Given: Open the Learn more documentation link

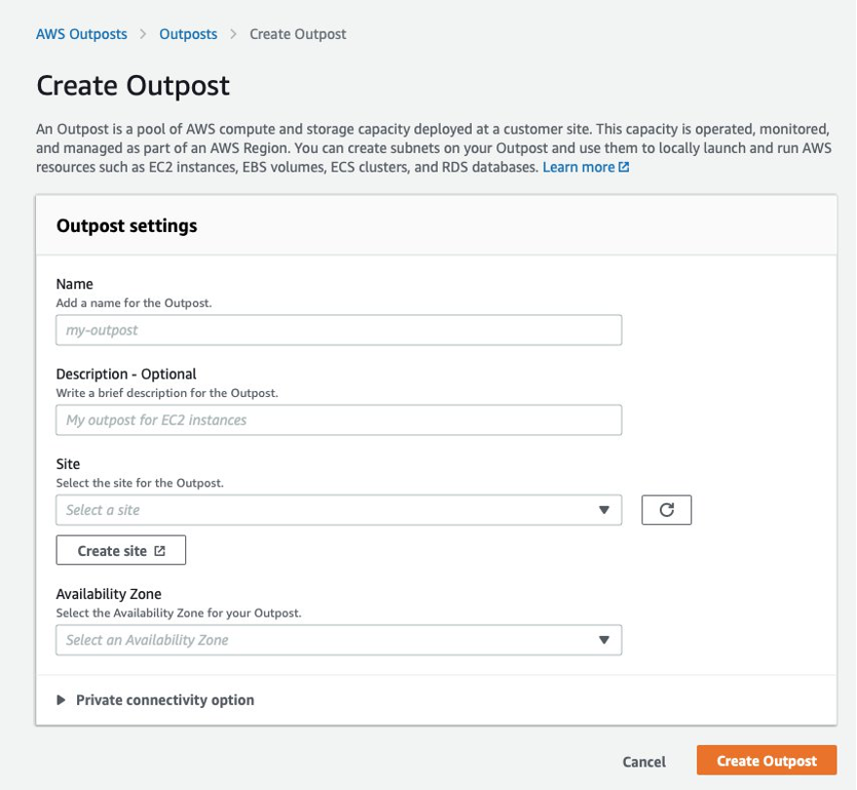Looking at the screenshot, I should point(582,167).
